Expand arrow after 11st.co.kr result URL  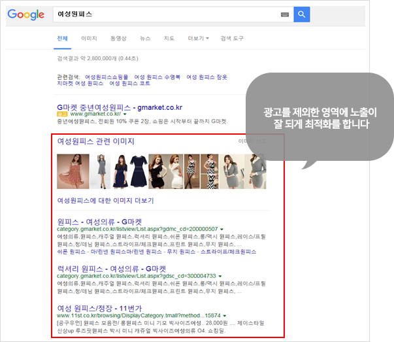pyautogui.click(x=225, y=316)
